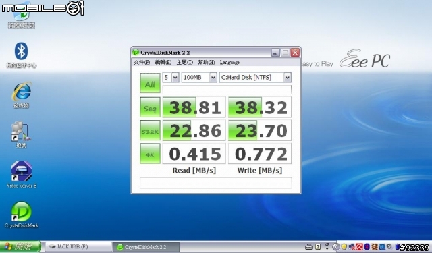This screenshot has width=432, height=253.
Task: Open the C:Hard Disk [NTFS] drive dropdown
Action: pyautogui.click(x=255, y=78)
